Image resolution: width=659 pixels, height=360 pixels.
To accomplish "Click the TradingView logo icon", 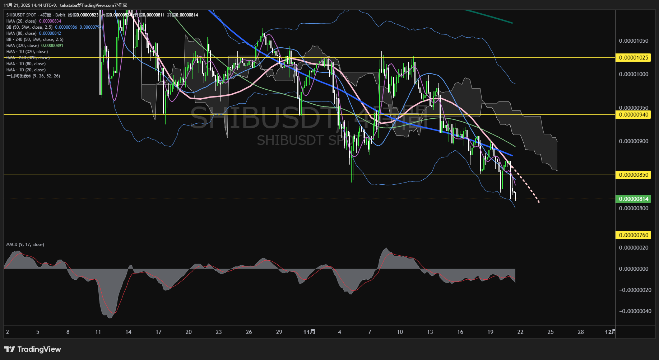I will coord(10,349).
